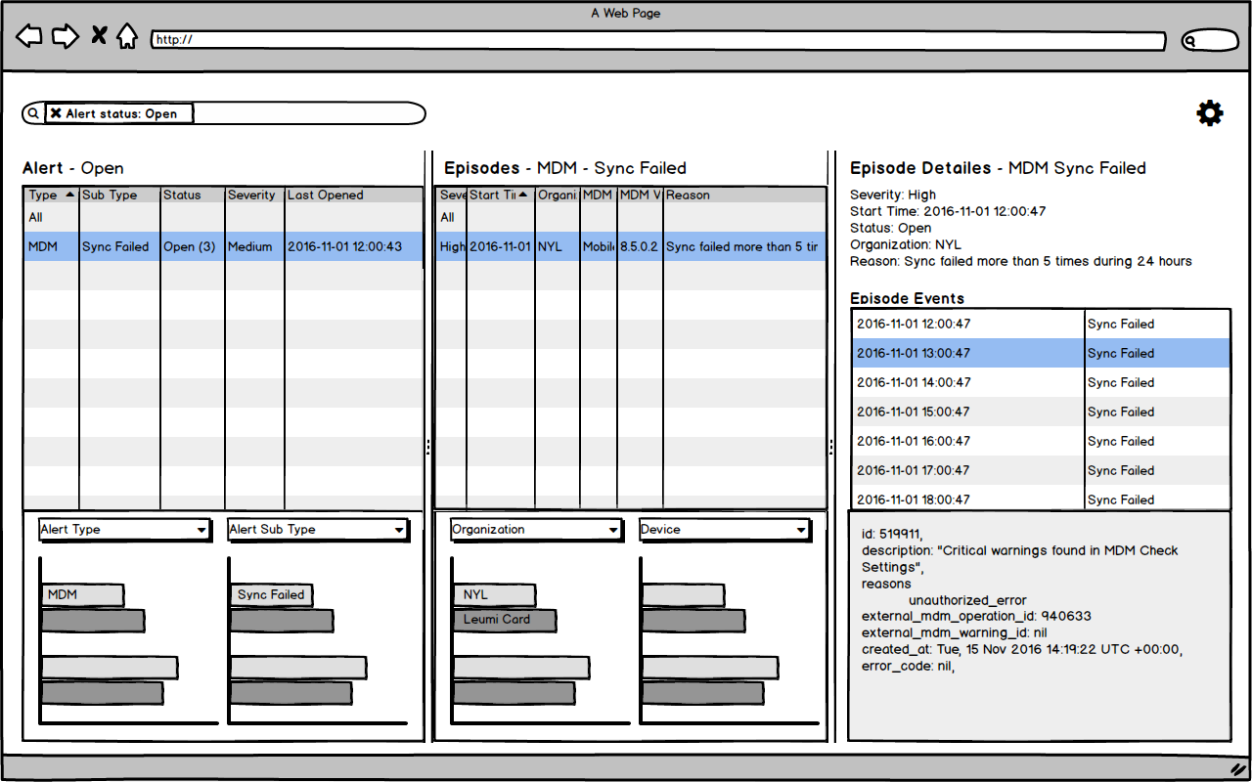Remove the 'Alert status: Open' filter chip
Screen dimensions: 1252x782
(x=56, y=113)
